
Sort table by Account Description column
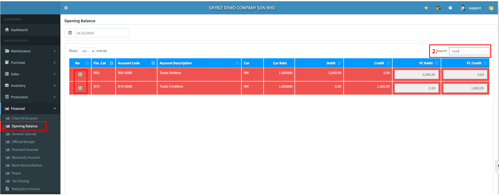pyautogui.click(x=199, y=63)
